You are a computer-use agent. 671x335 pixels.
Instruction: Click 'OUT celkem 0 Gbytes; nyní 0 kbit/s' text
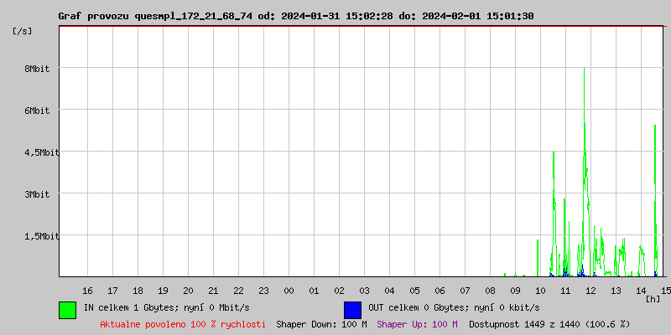(x=454, y=307)
